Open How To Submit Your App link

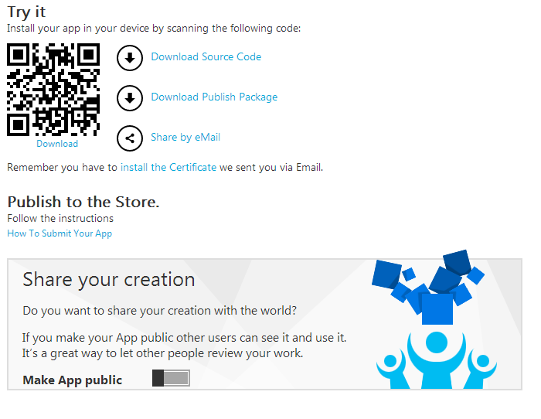click(60, 233)
